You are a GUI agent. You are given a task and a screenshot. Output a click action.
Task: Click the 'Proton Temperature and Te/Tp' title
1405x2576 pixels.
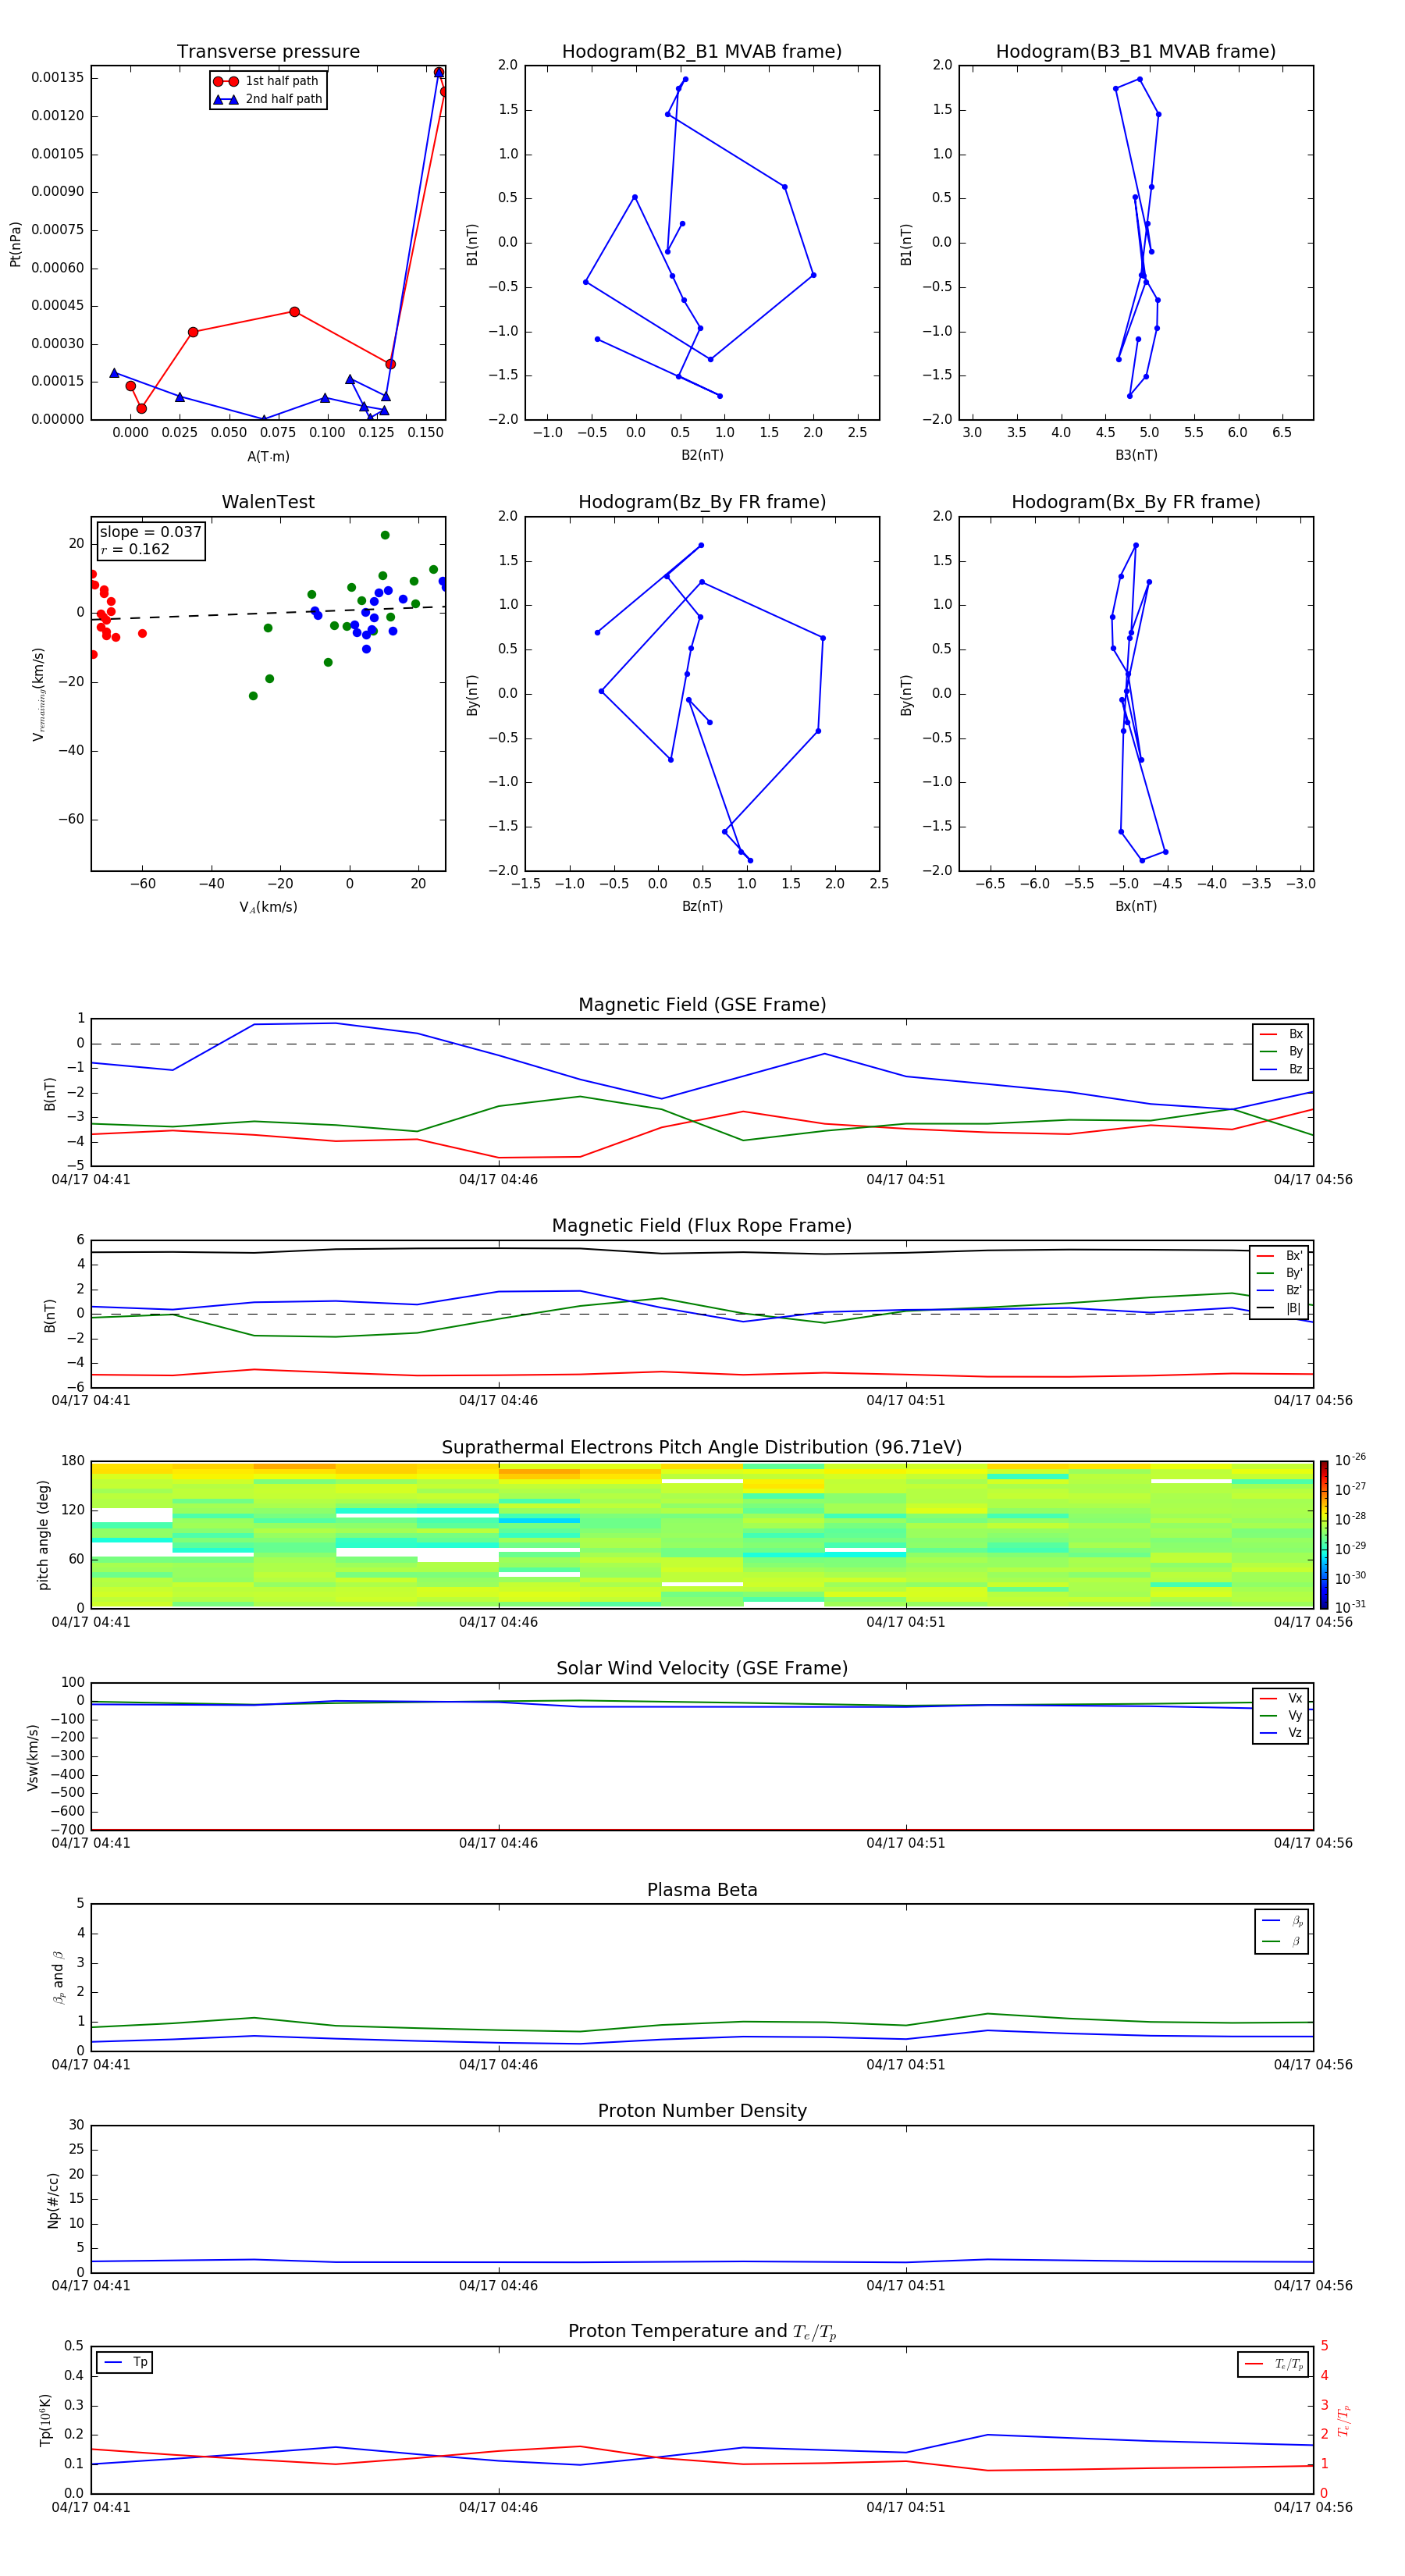[x=702, y=2332]
